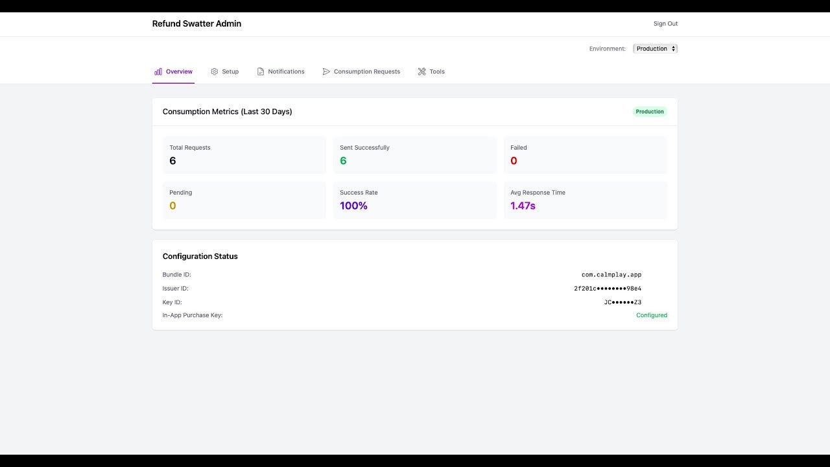Click the Avg Response Time label
Image resolution: width=830 pixels, height=467 pixels.
click(x=538, y=193)
